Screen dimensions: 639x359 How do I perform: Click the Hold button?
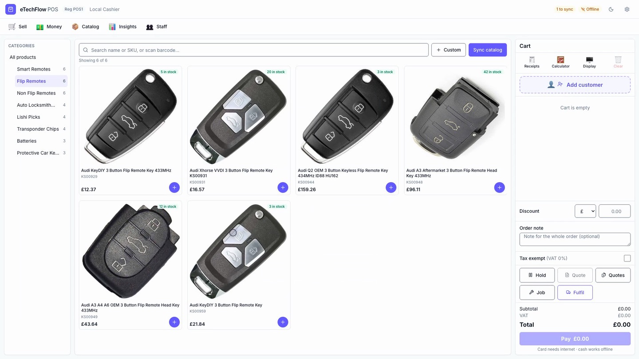537,275
